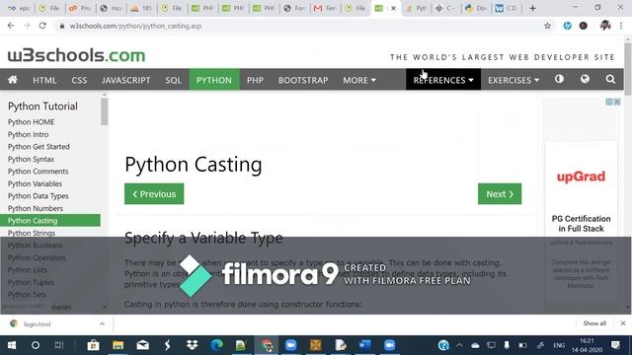Open Python Intro in sidebar

[x=29, y=134]
